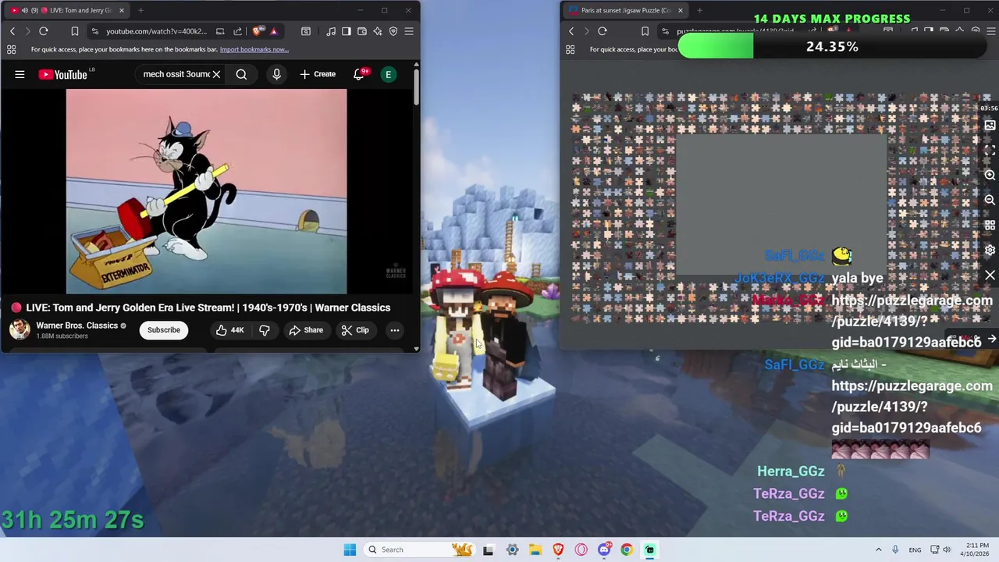Toggle puzzle fullscreen icon
This screenshot has height=562, width=999.
990,150
